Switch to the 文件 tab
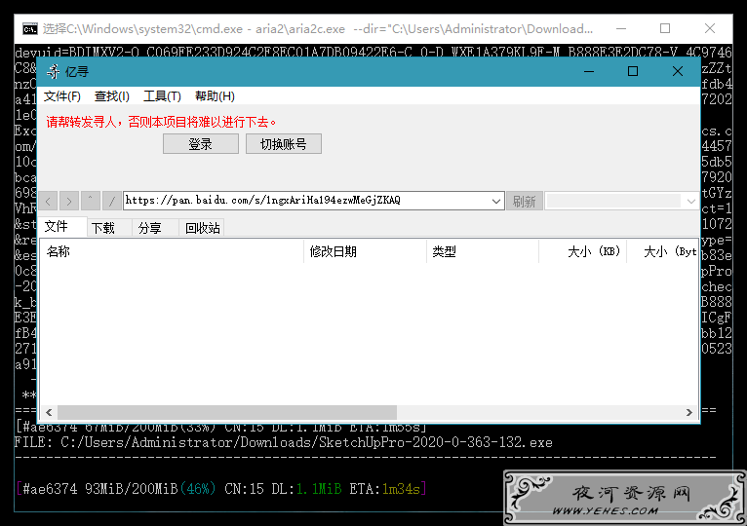This screenshot has height=526, width=747. (x=62, y=227)
